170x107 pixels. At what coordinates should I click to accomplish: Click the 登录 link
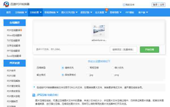click(x=155, y=5)
